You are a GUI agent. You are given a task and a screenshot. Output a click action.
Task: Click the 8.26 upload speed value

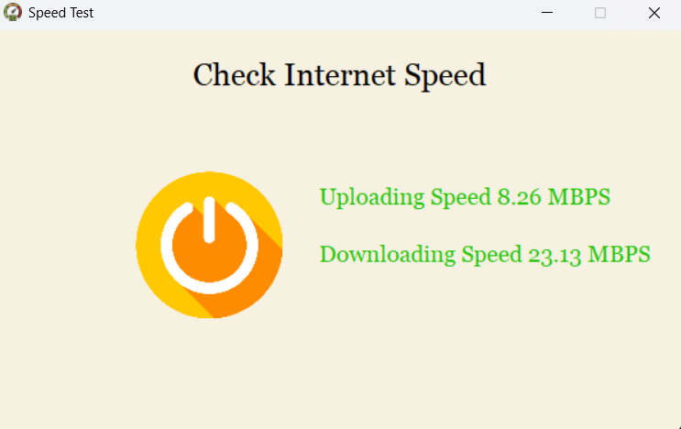pyautogui.click(x=520, y=197)
